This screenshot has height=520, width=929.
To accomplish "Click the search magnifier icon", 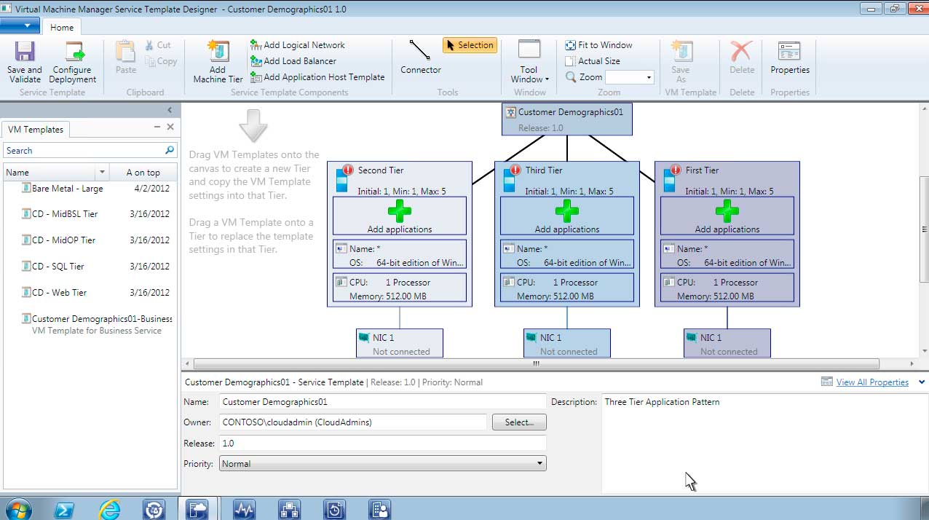I will (x=170, y=150).
